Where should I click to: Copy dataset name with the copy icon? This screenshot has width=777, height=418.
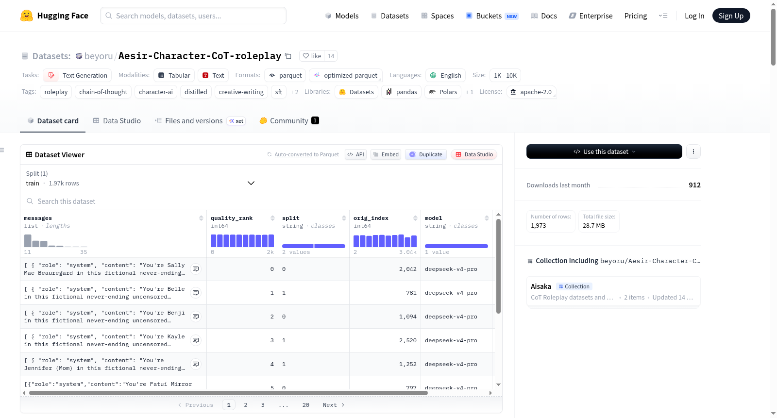click(x=288, y=56)
